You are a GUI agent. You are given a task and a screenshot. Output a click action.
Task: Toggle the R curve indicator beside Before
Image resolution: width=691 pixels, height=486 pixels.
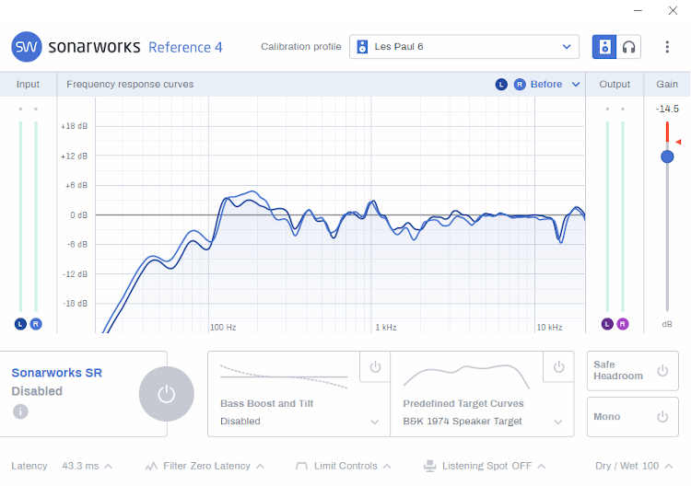[520, 84]
